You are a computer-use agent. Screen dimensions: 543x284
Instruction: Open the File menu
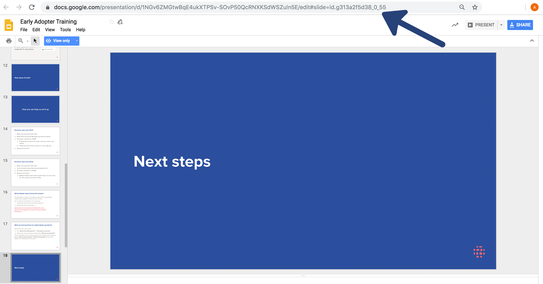(x=23, y=29)
